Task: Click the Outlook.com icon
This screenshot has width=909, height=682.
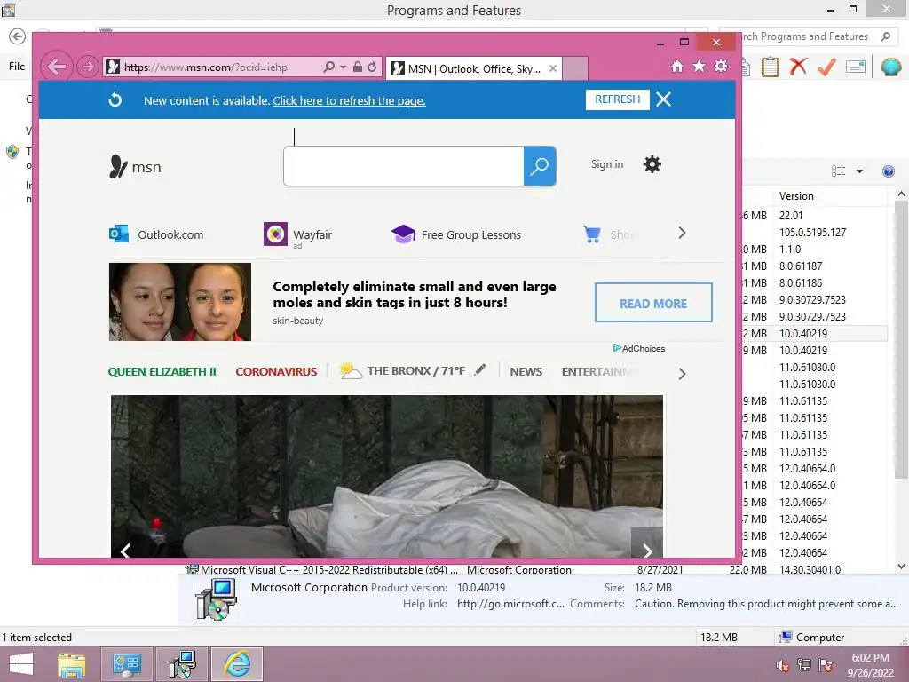Action: tap(119, 234)
